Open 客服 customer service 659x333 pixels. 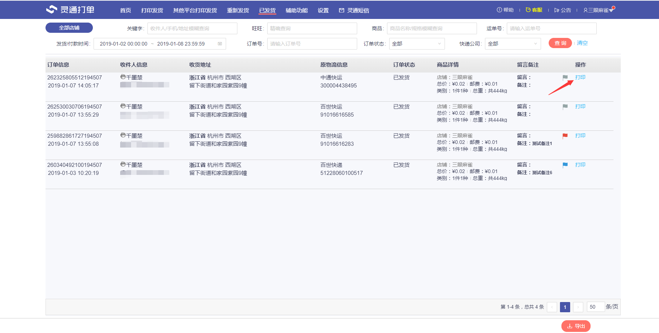click(534, 10)
